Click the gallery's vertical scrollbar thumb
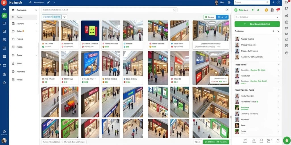This screenshot has height=145, width=291. (x=231, y=117)
